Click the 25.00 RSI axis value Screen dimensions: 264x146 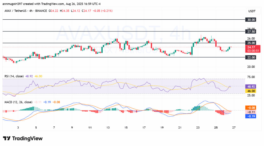251,95
